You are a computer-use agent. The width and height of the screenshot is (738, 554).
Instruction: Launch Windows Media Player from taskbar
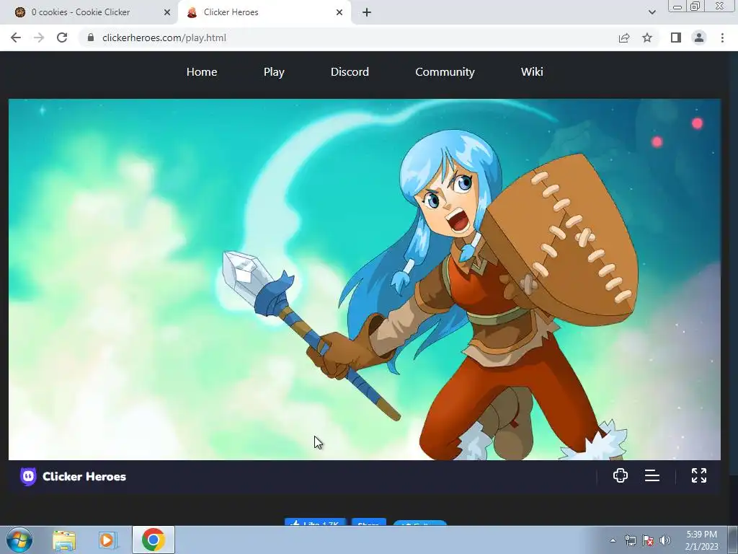point(108,540)
